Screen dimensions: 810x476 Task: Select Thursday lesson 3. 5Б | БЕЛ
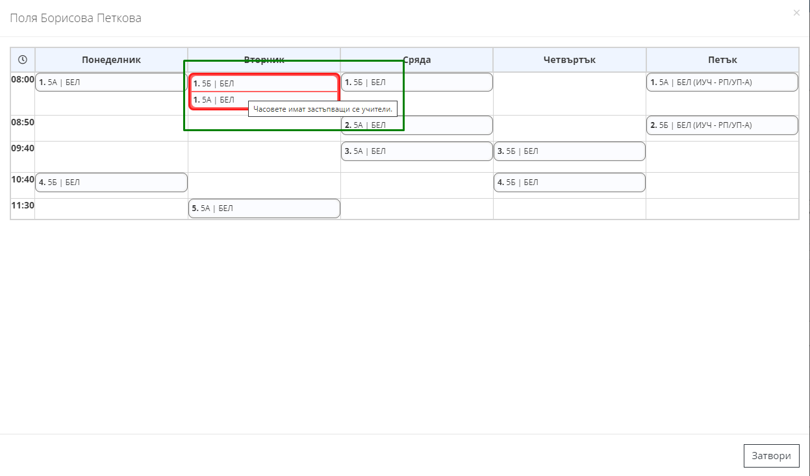click(570, 151)
